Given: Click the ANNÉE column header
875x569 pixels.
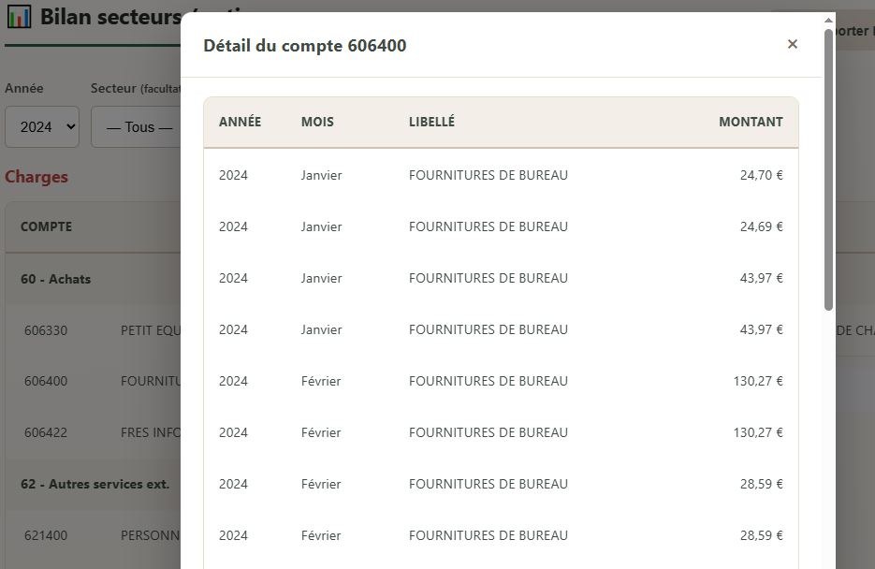Looking at the screenshot, I should pos(240,122).
